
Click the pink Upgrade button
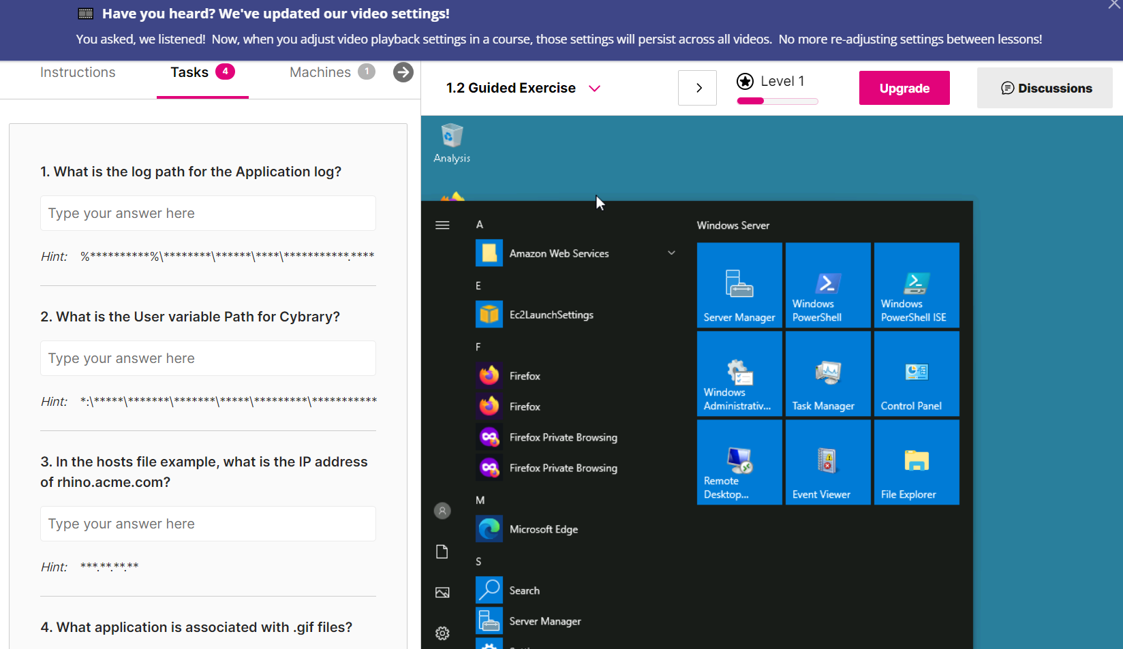tap(904, 89)
